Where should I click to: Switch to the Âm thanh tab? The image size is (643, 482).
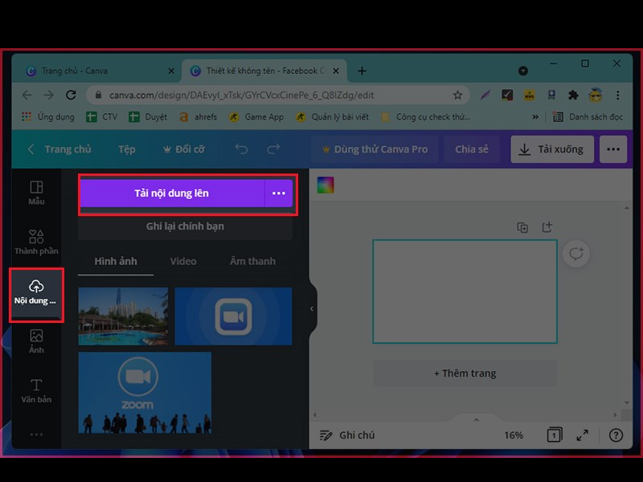[252, 261]
